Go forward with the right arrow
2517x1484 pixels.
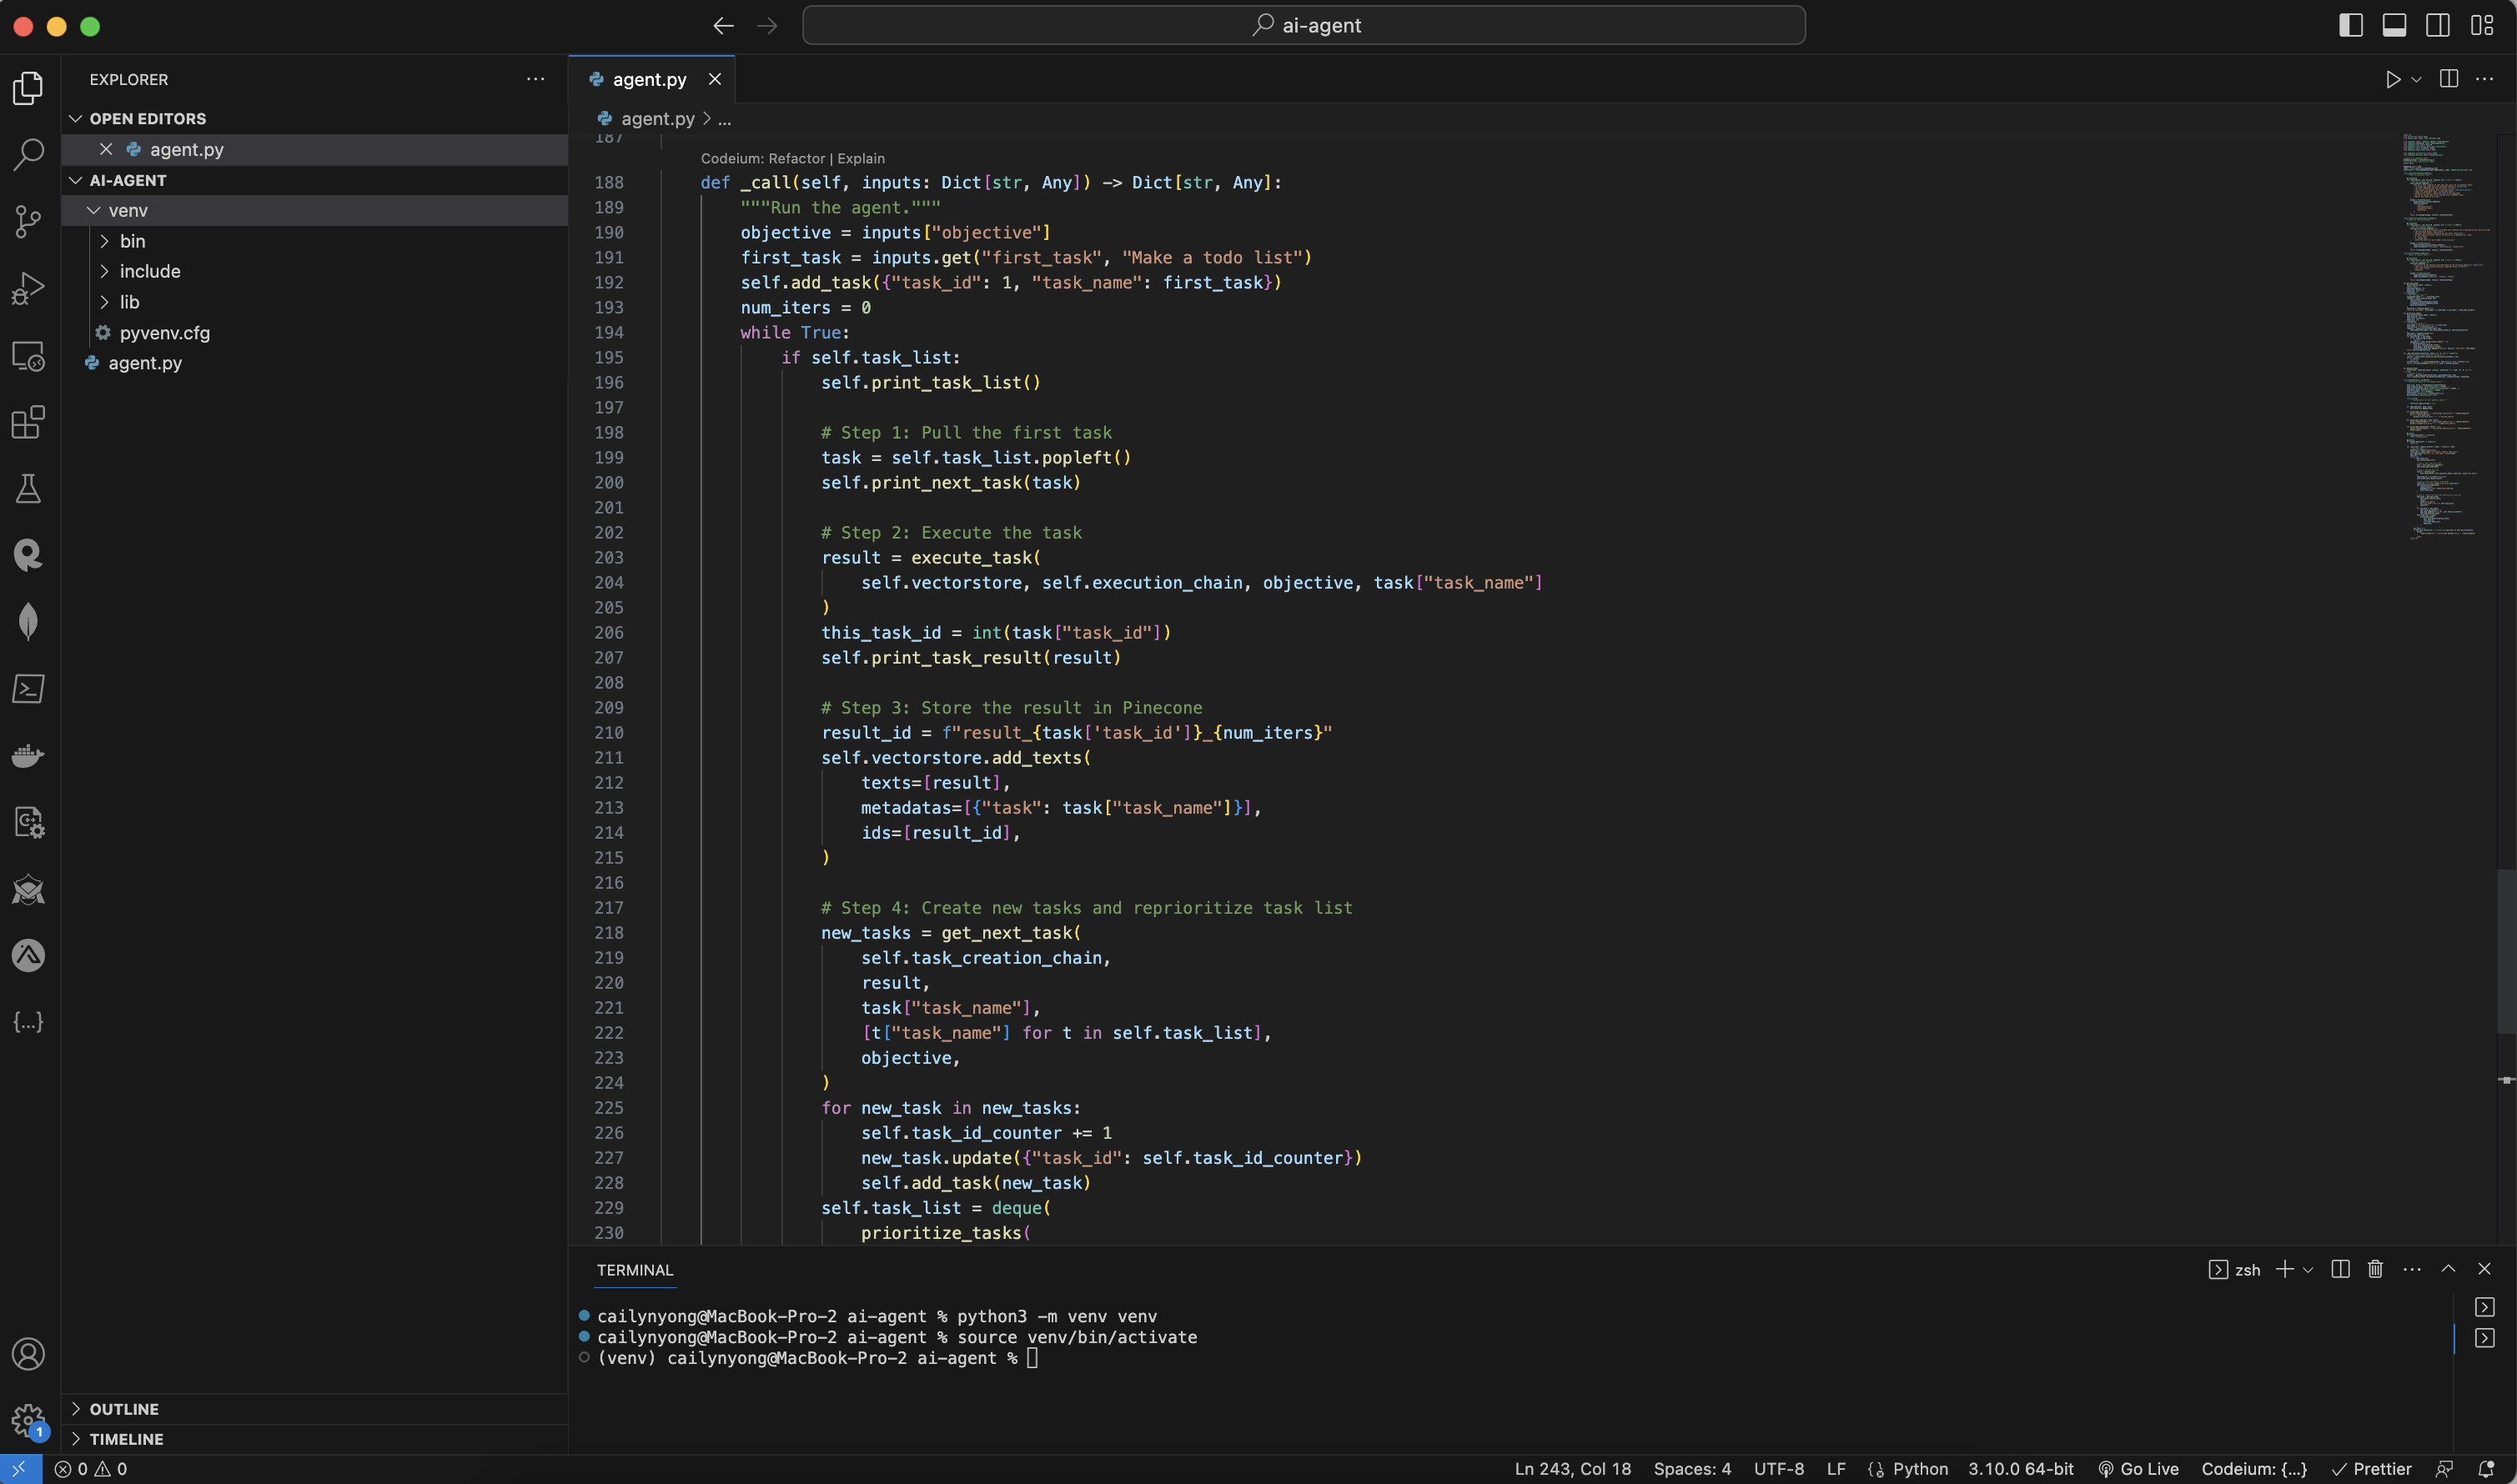coord(767,26)
